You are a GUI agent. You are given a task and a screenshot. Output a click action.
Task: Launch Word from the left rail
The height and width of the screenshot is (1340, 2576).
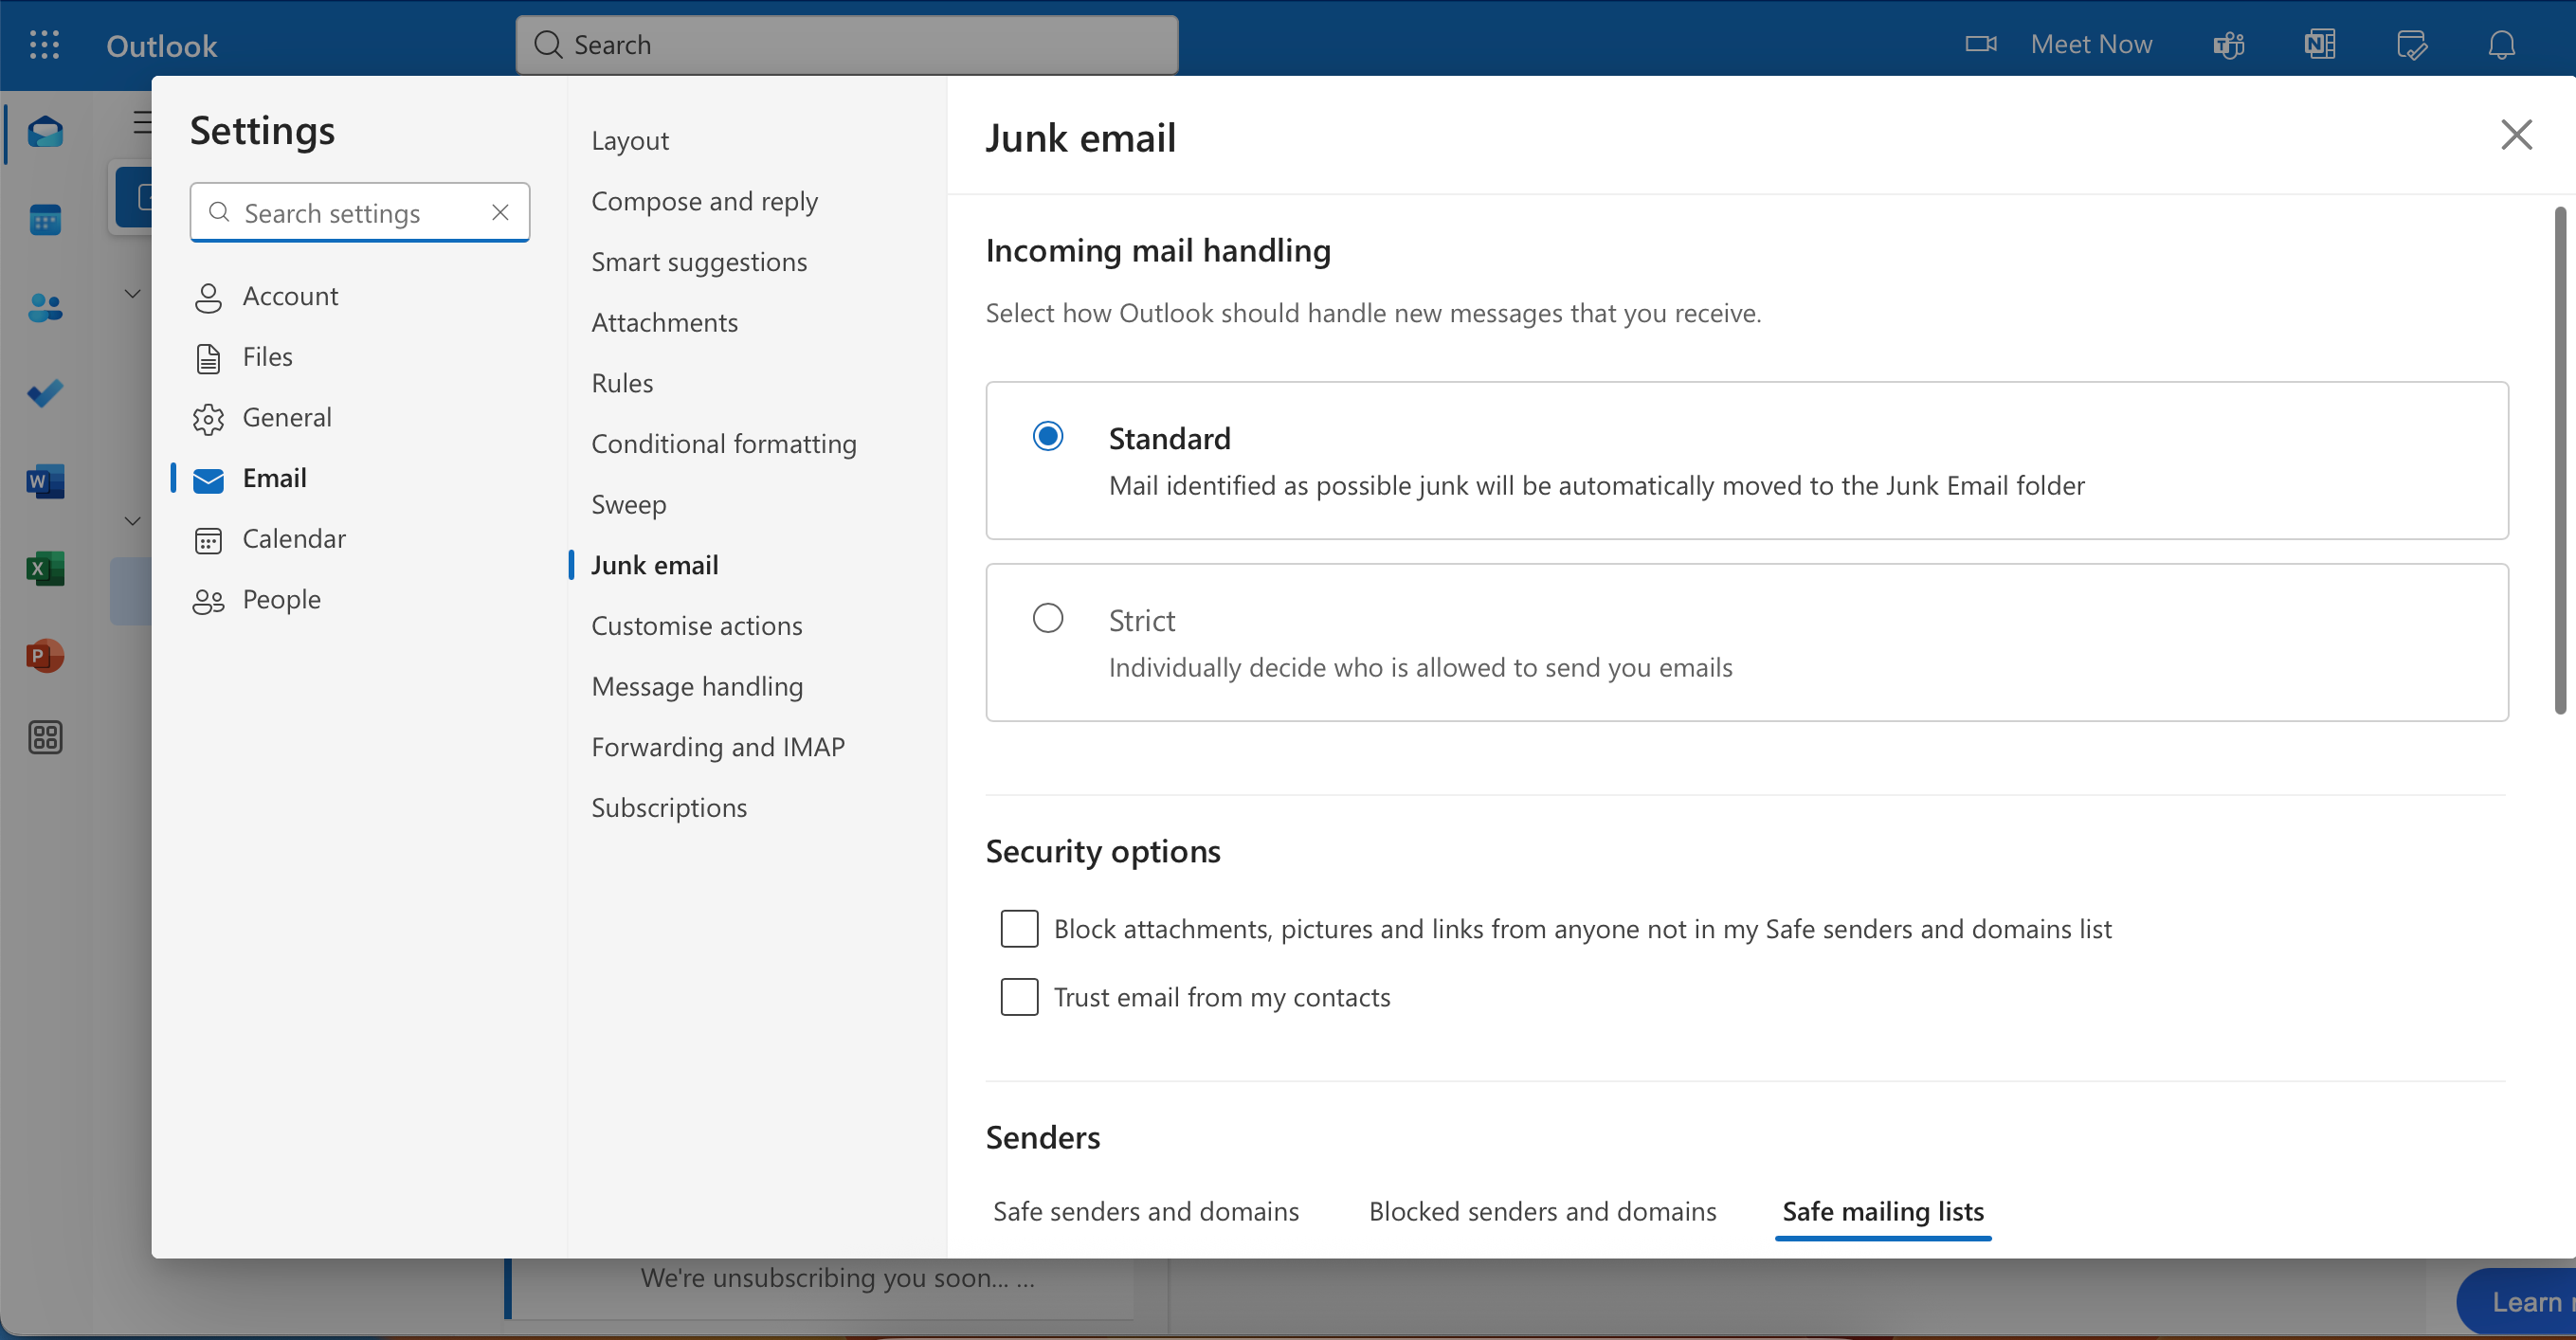(45, 482)
